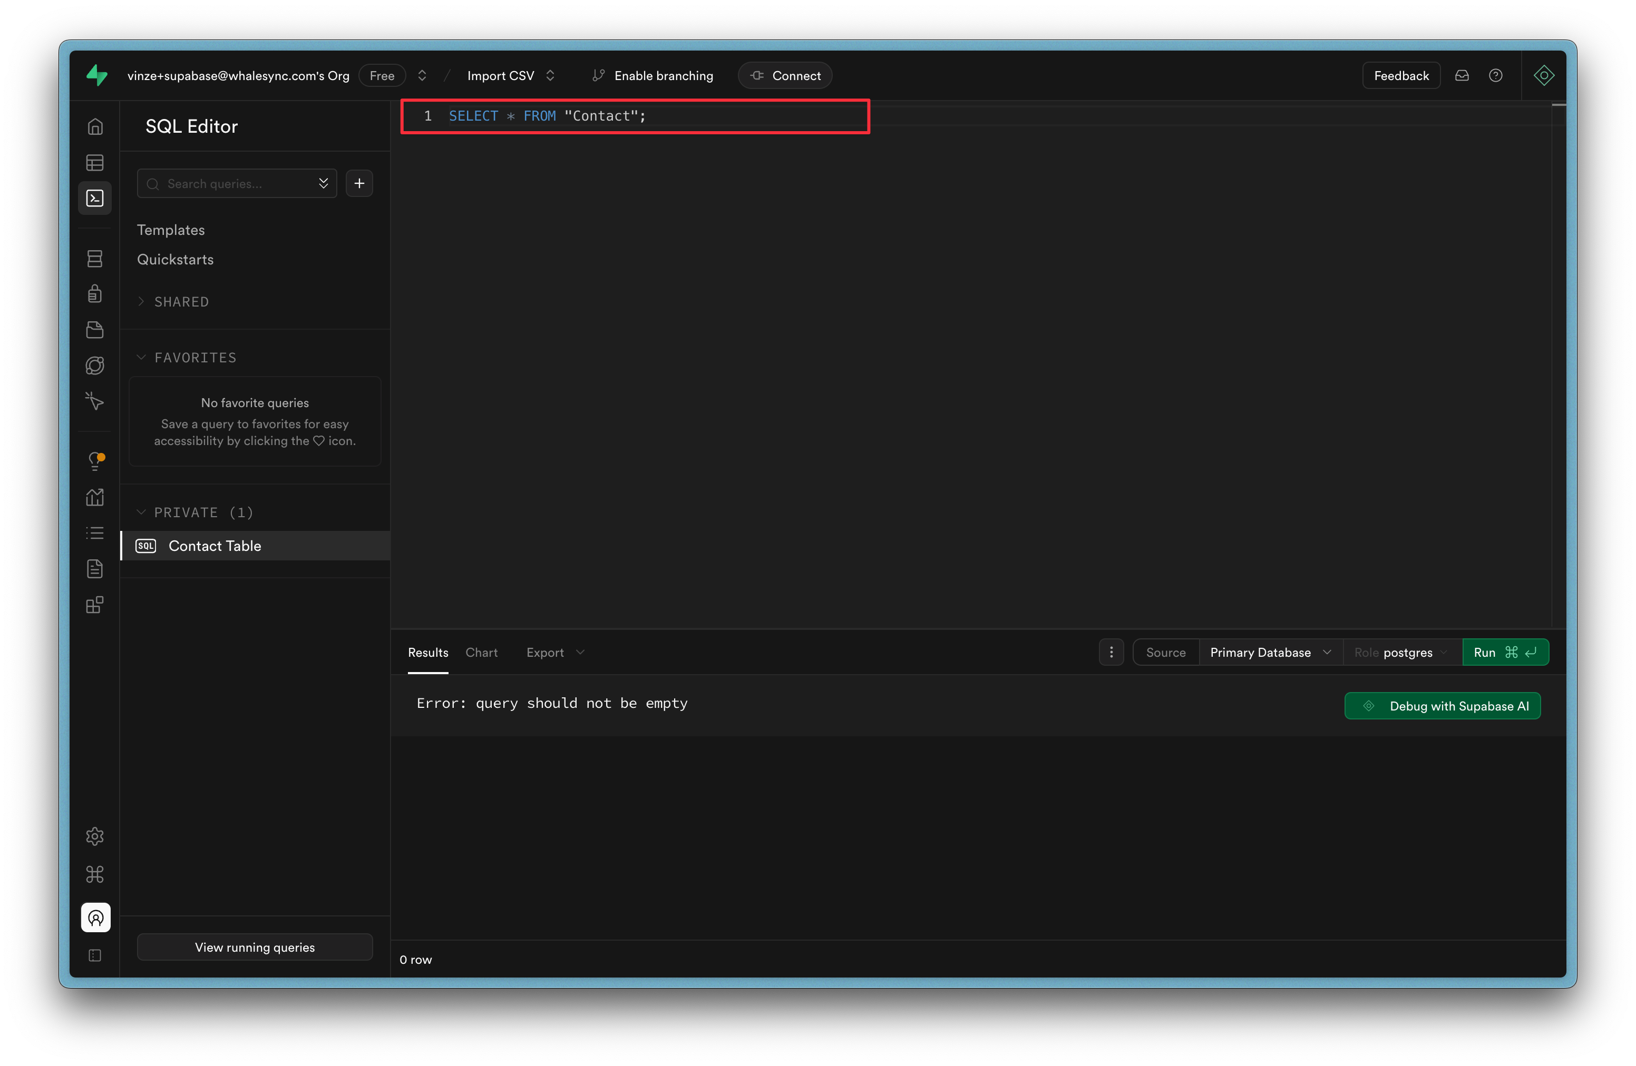Click Debug with Supabase AI button
Screen dimensions: 1636x1066
pos(1442,706)
